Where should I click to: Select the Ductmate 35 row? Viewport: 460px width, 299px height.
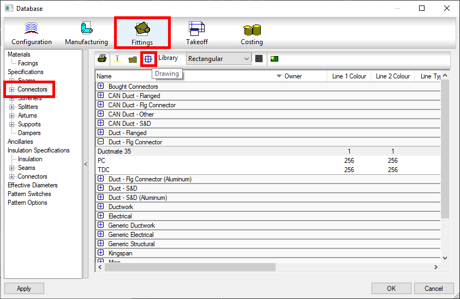tap(268, 151)
